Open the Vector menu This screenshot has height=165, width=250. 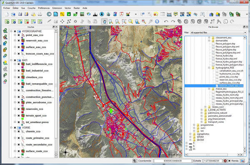pos(68,8)
